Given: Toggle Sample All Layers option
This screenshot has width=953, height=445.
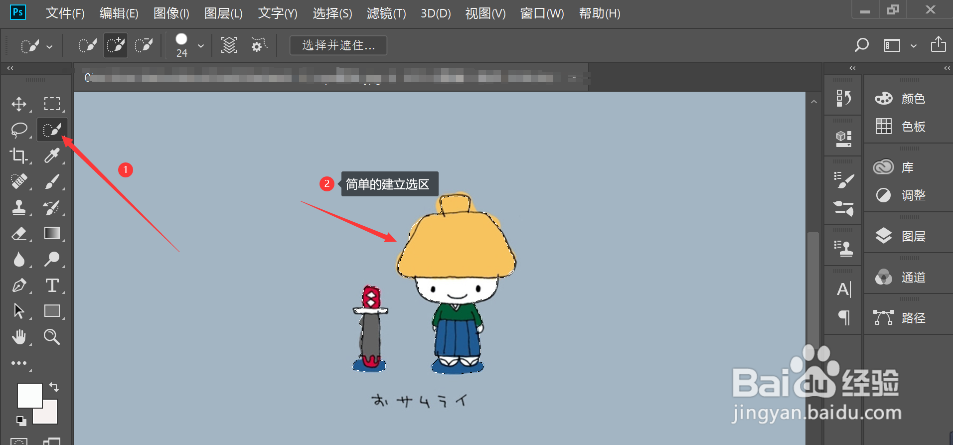Looking at the screenshot, I should [229, 45].
